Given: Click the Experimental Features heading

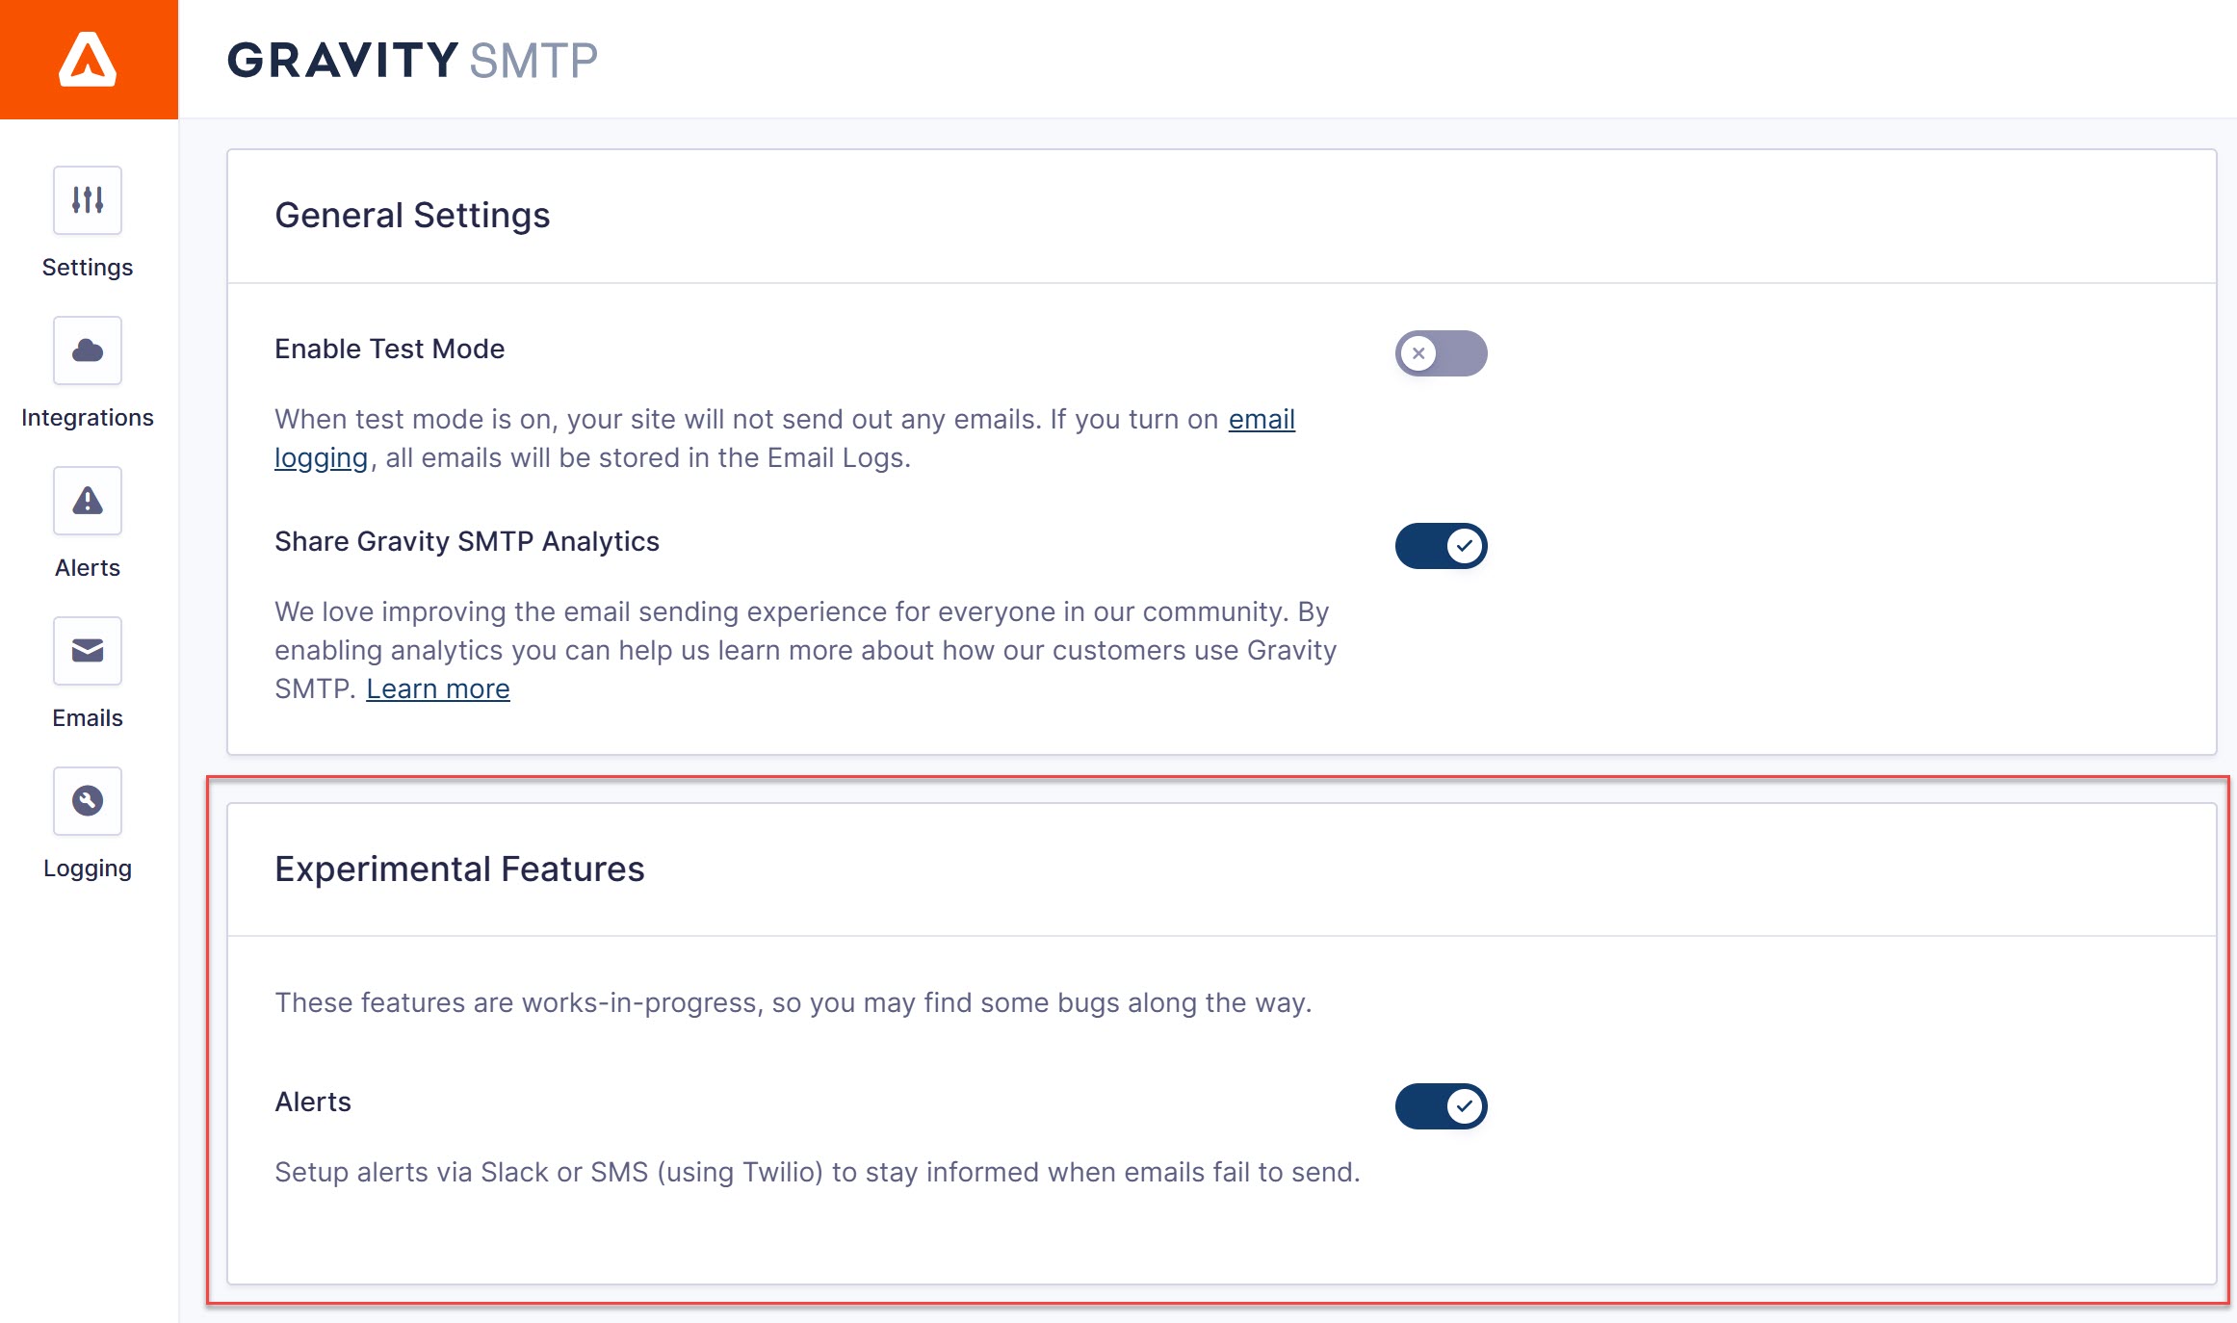Looking at the screenshot, I should [459, 869].
